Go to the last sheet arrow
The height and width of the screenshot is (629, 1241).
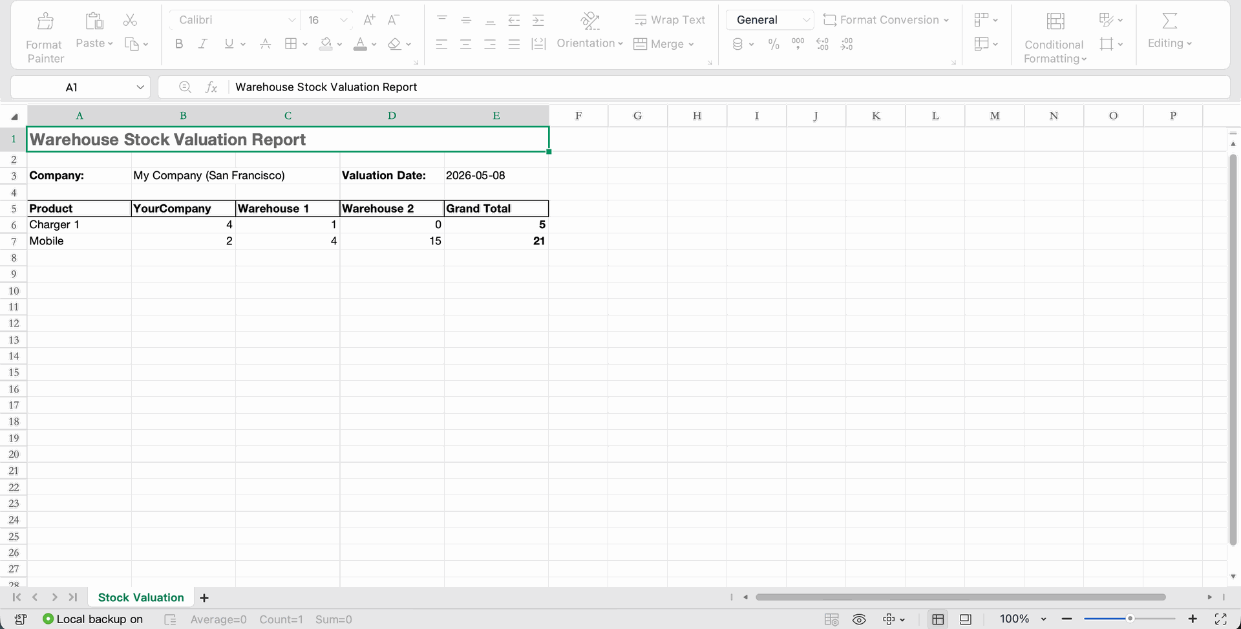[x=73, y=597]
